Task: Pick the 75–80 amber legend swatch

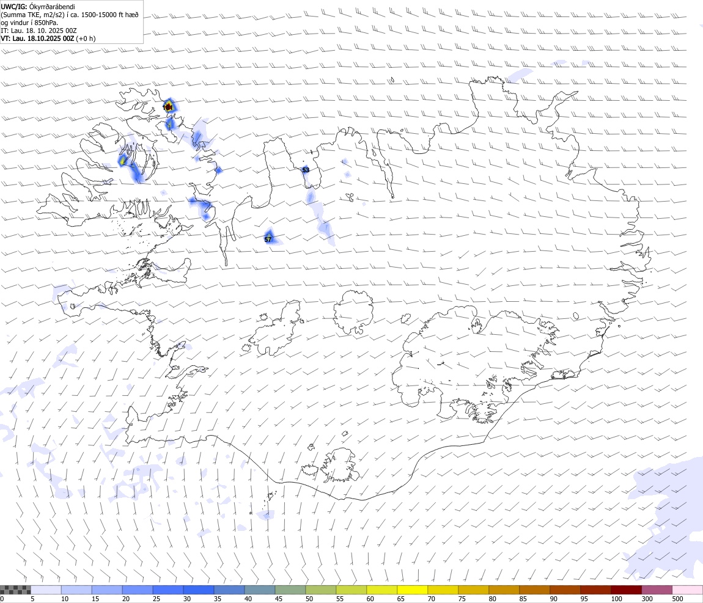Action: tap(473, 590)
